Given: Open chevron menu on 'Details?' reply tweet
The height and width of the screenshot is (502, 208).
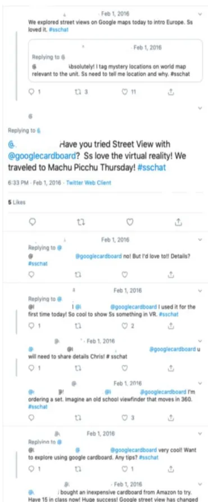Looking at the screenshot, I should [200, 240].
